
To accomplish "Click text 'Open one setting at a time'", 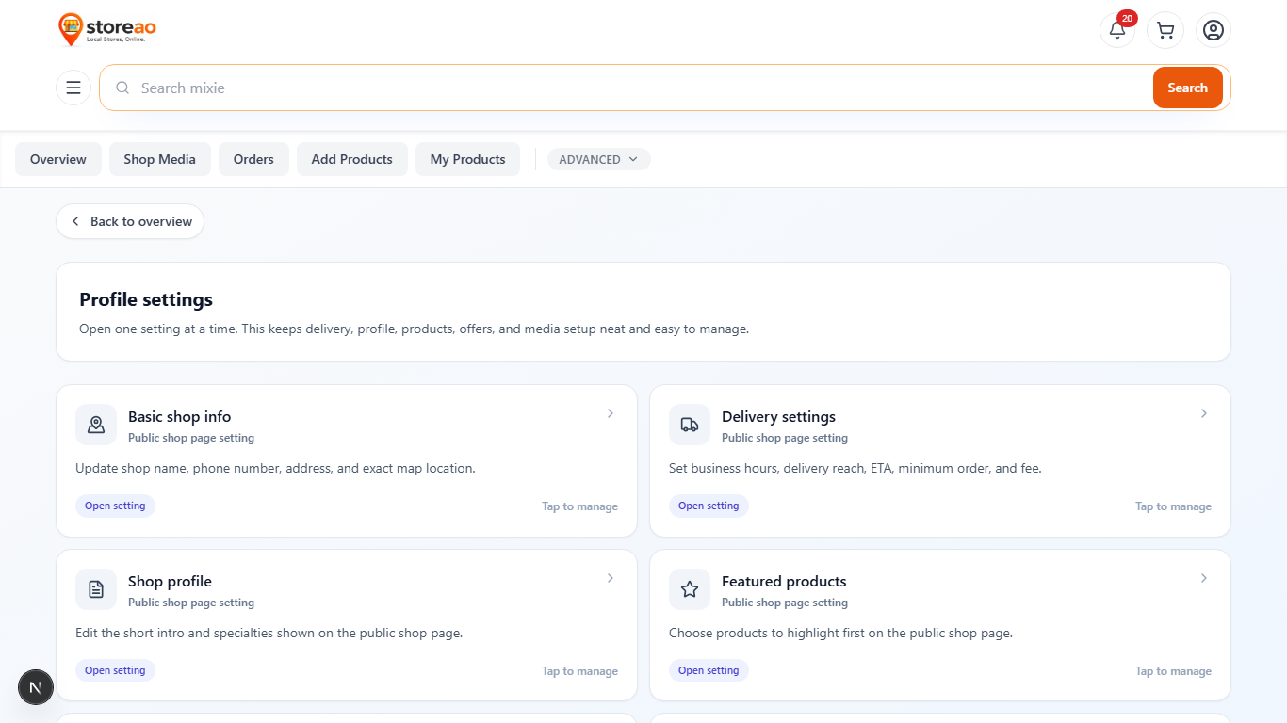I will coord(157,329).
